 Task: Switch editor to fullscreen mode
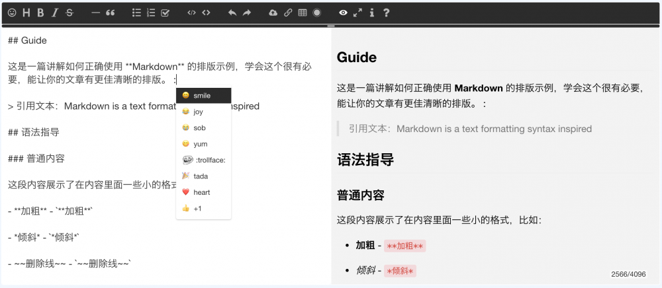point(357,13)
